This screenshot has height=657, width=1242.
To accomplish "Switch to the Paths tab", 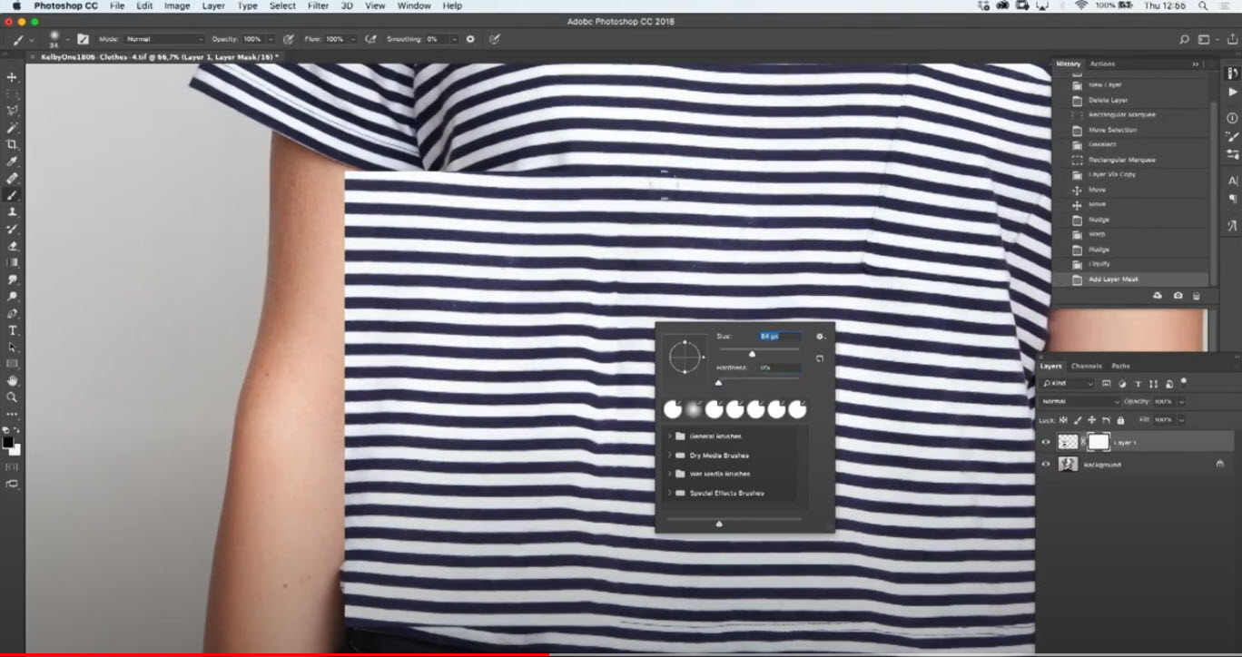I will point(1120,366).
